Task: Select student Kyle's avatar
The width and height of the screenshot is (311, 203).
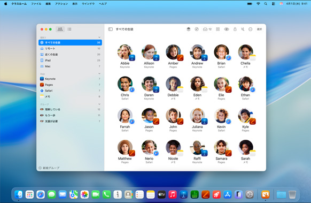Action: coord(246,116)
